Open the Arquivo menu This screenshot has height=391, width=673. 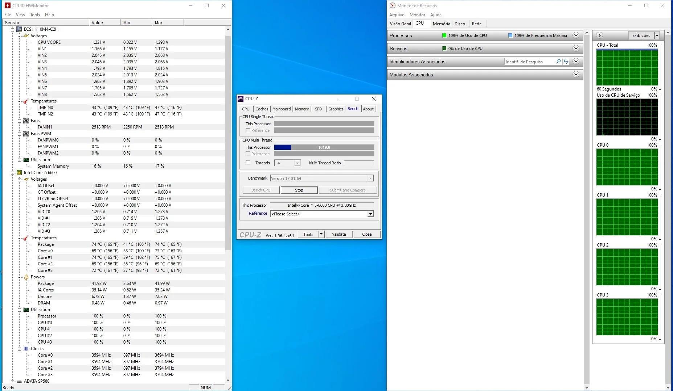pos(397,15)
